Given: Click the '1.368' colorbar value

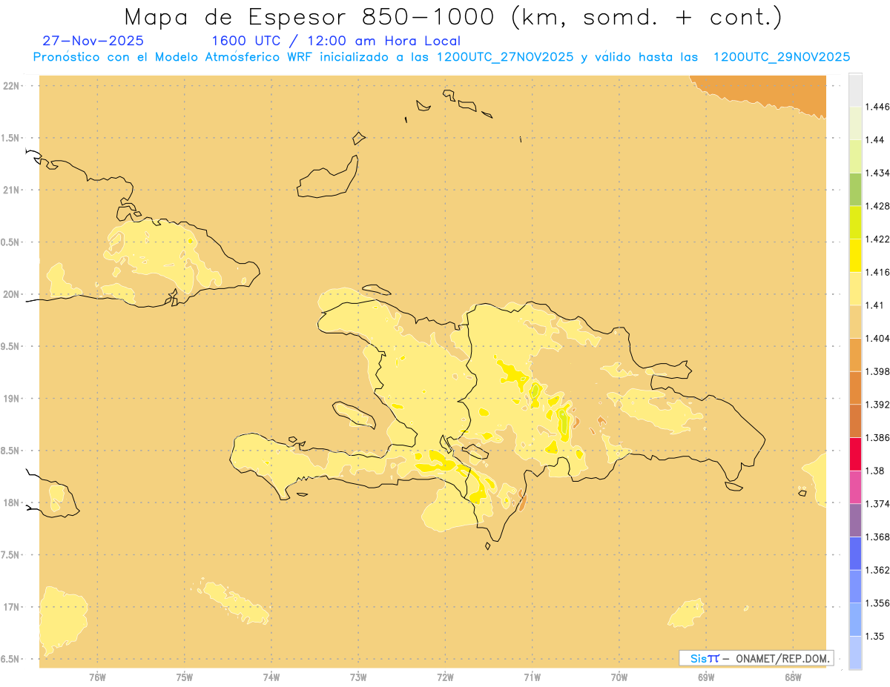Looking at the screenshot, I should [877, 537].
